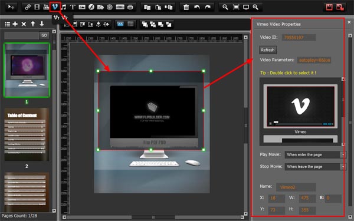
Task: Send the object to back
Action: [x=169, y=24]
